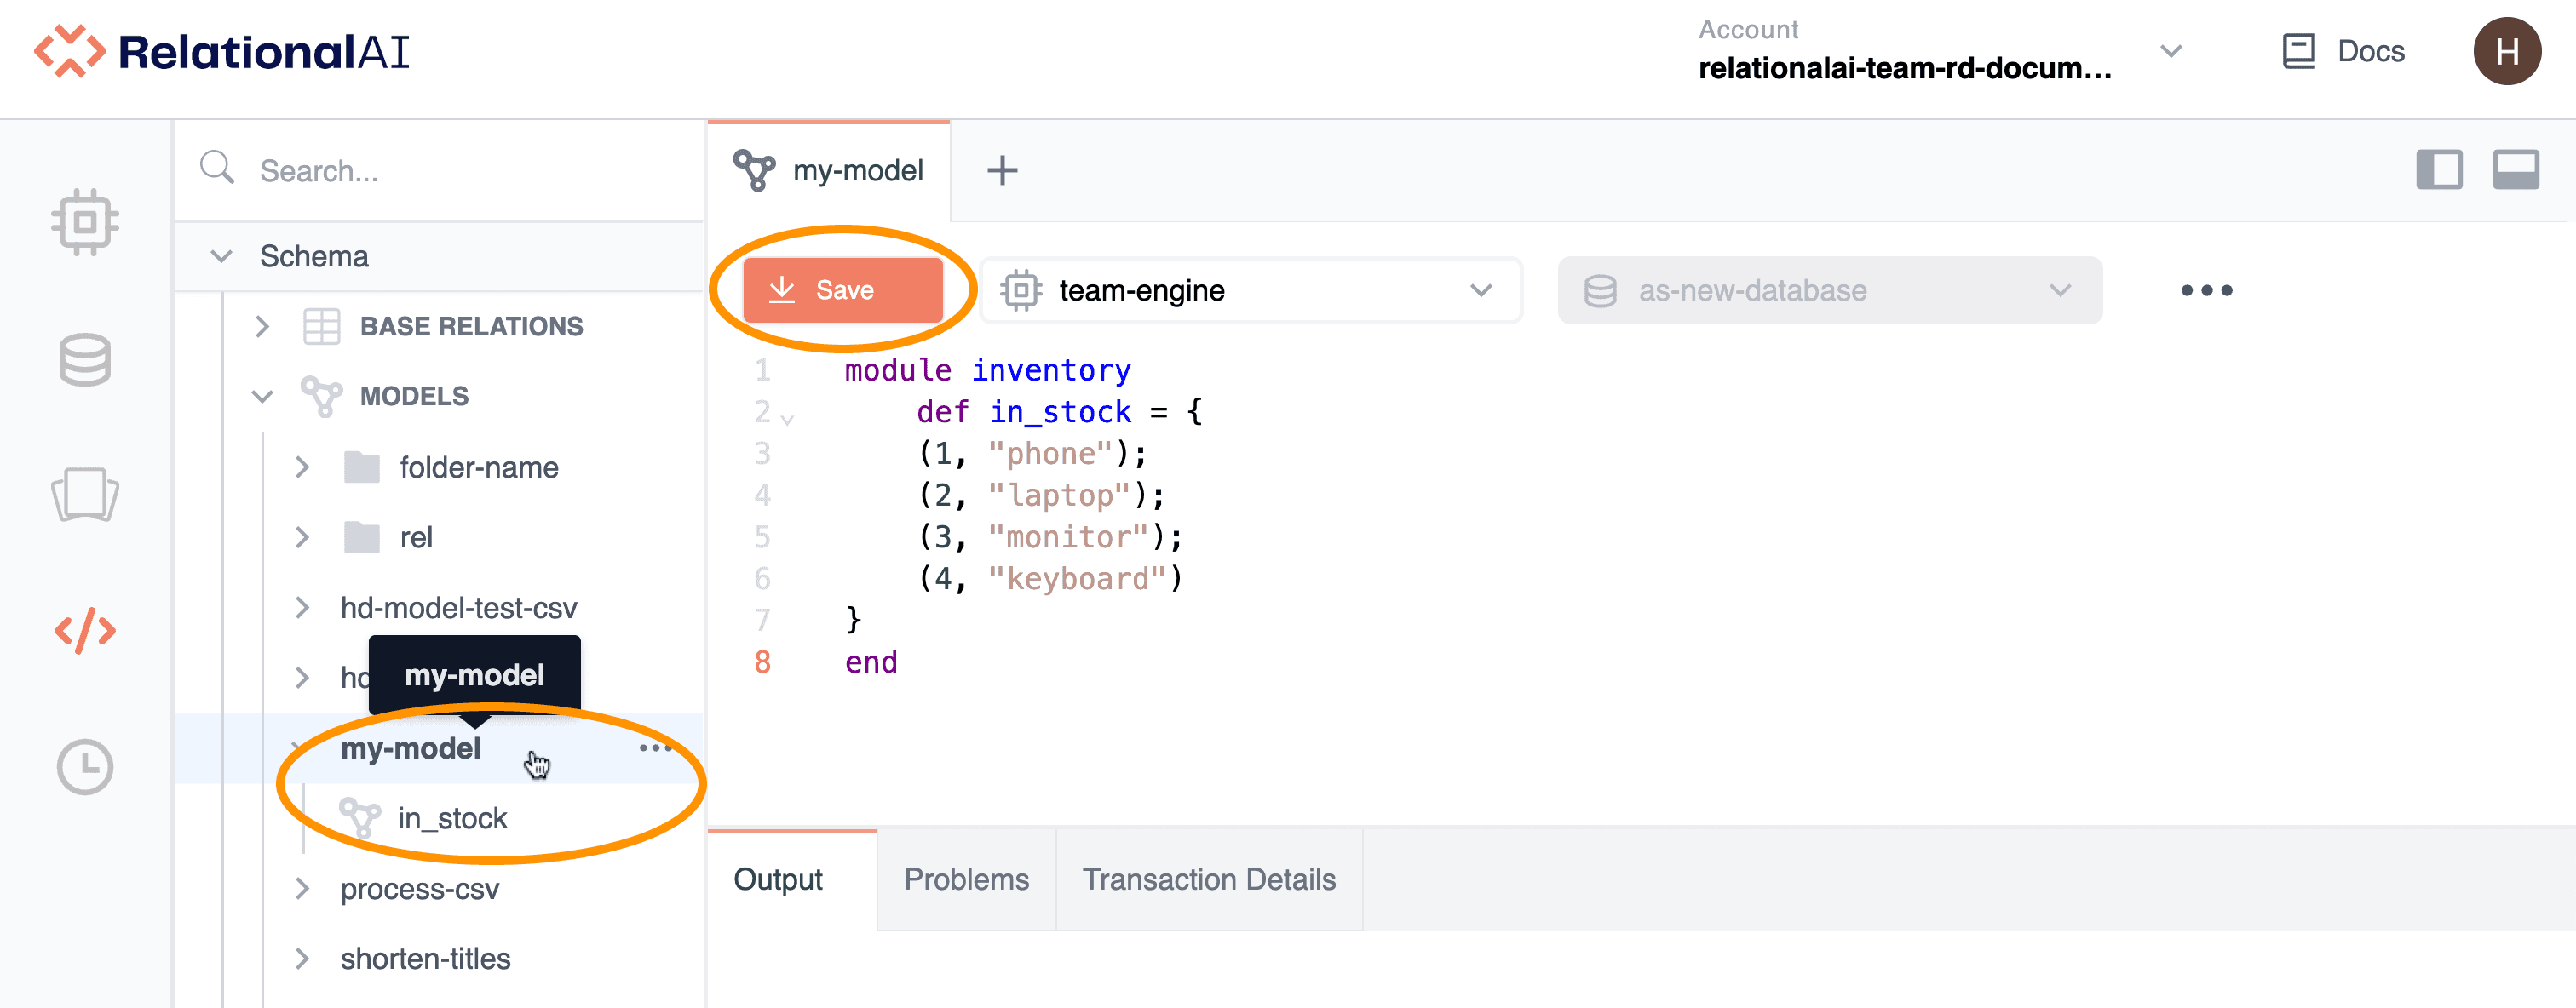Click the Save button

click(843, 290)
